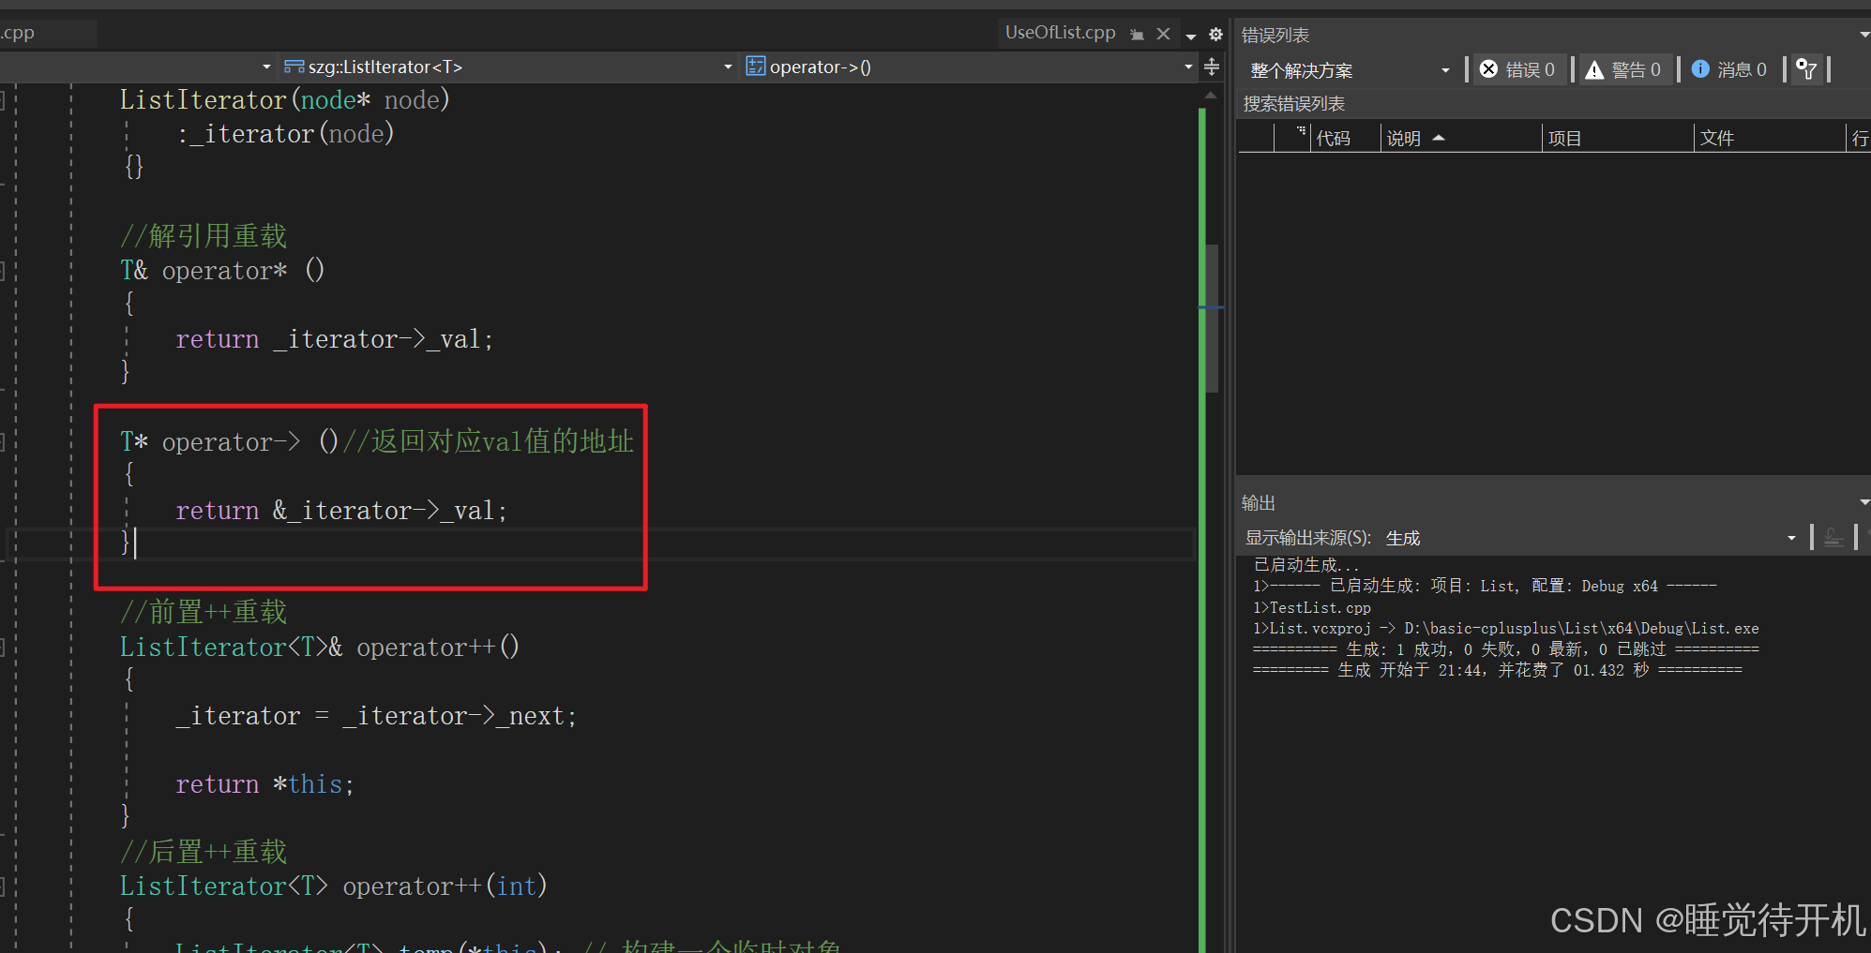Screen dimensions: 1871x953
Task: Open the 输出 panel options arrow
Action: click(x=1864, y=502)
